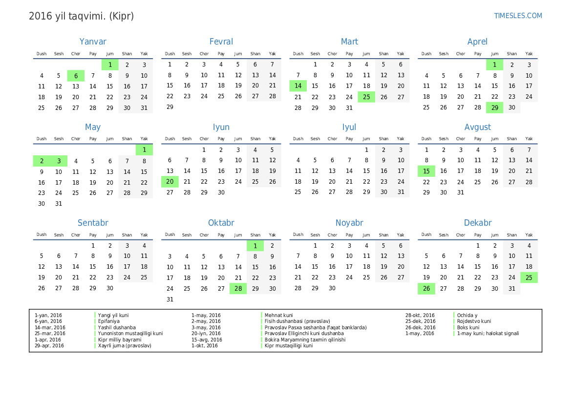This screenshot has width=571, height=404.
Task: Click the Yanvar month heading
Action: coord(93,42)
